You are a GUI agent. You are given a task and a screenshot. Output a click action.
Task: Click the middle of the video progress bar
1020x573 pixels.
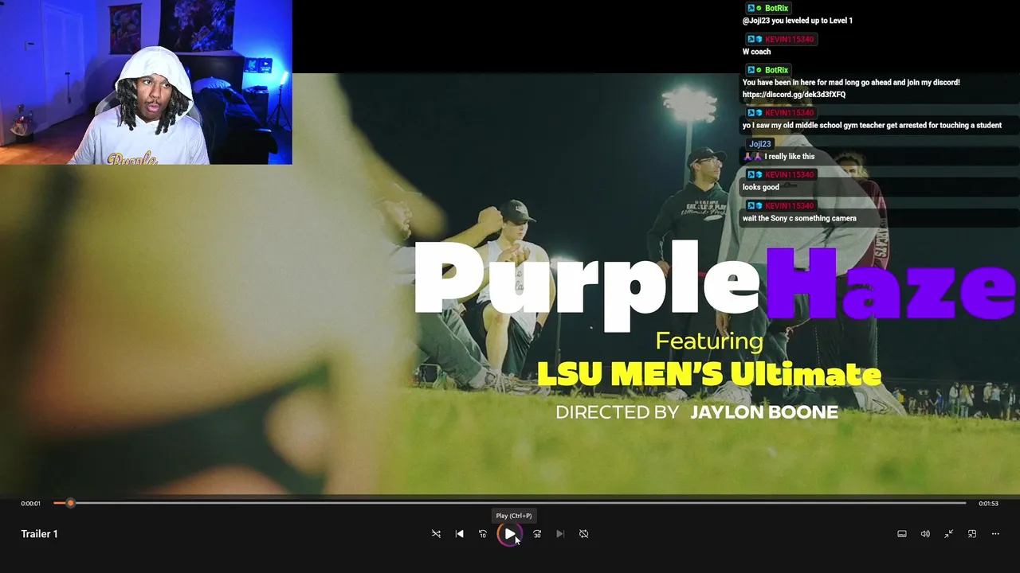(510, 503)
